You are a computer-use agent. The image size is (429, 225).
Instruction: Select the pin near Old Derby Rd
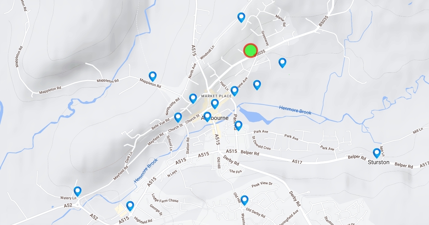245,200
